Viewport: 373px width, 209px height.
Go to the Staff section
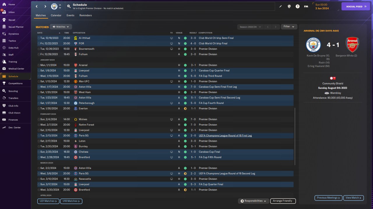tap(11, 55)
